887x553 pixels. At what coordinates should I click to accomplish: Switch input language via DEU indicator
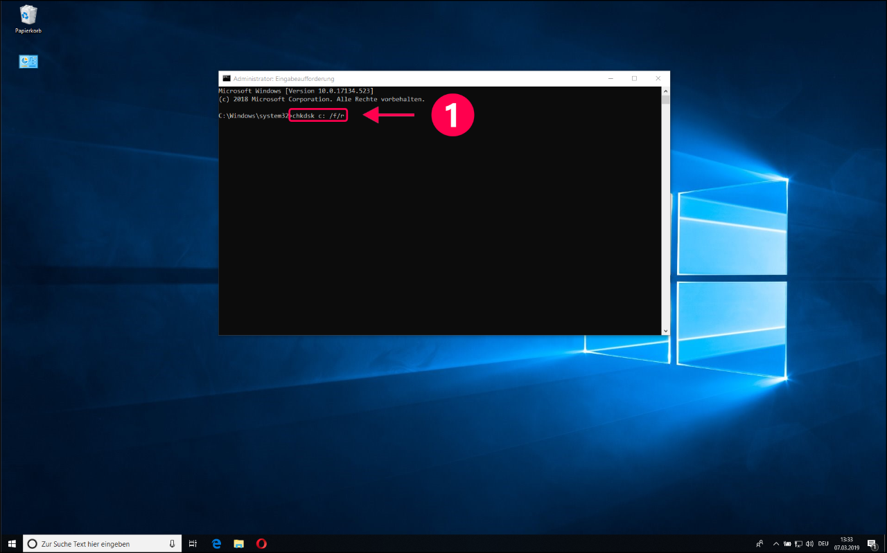(823, 544)
